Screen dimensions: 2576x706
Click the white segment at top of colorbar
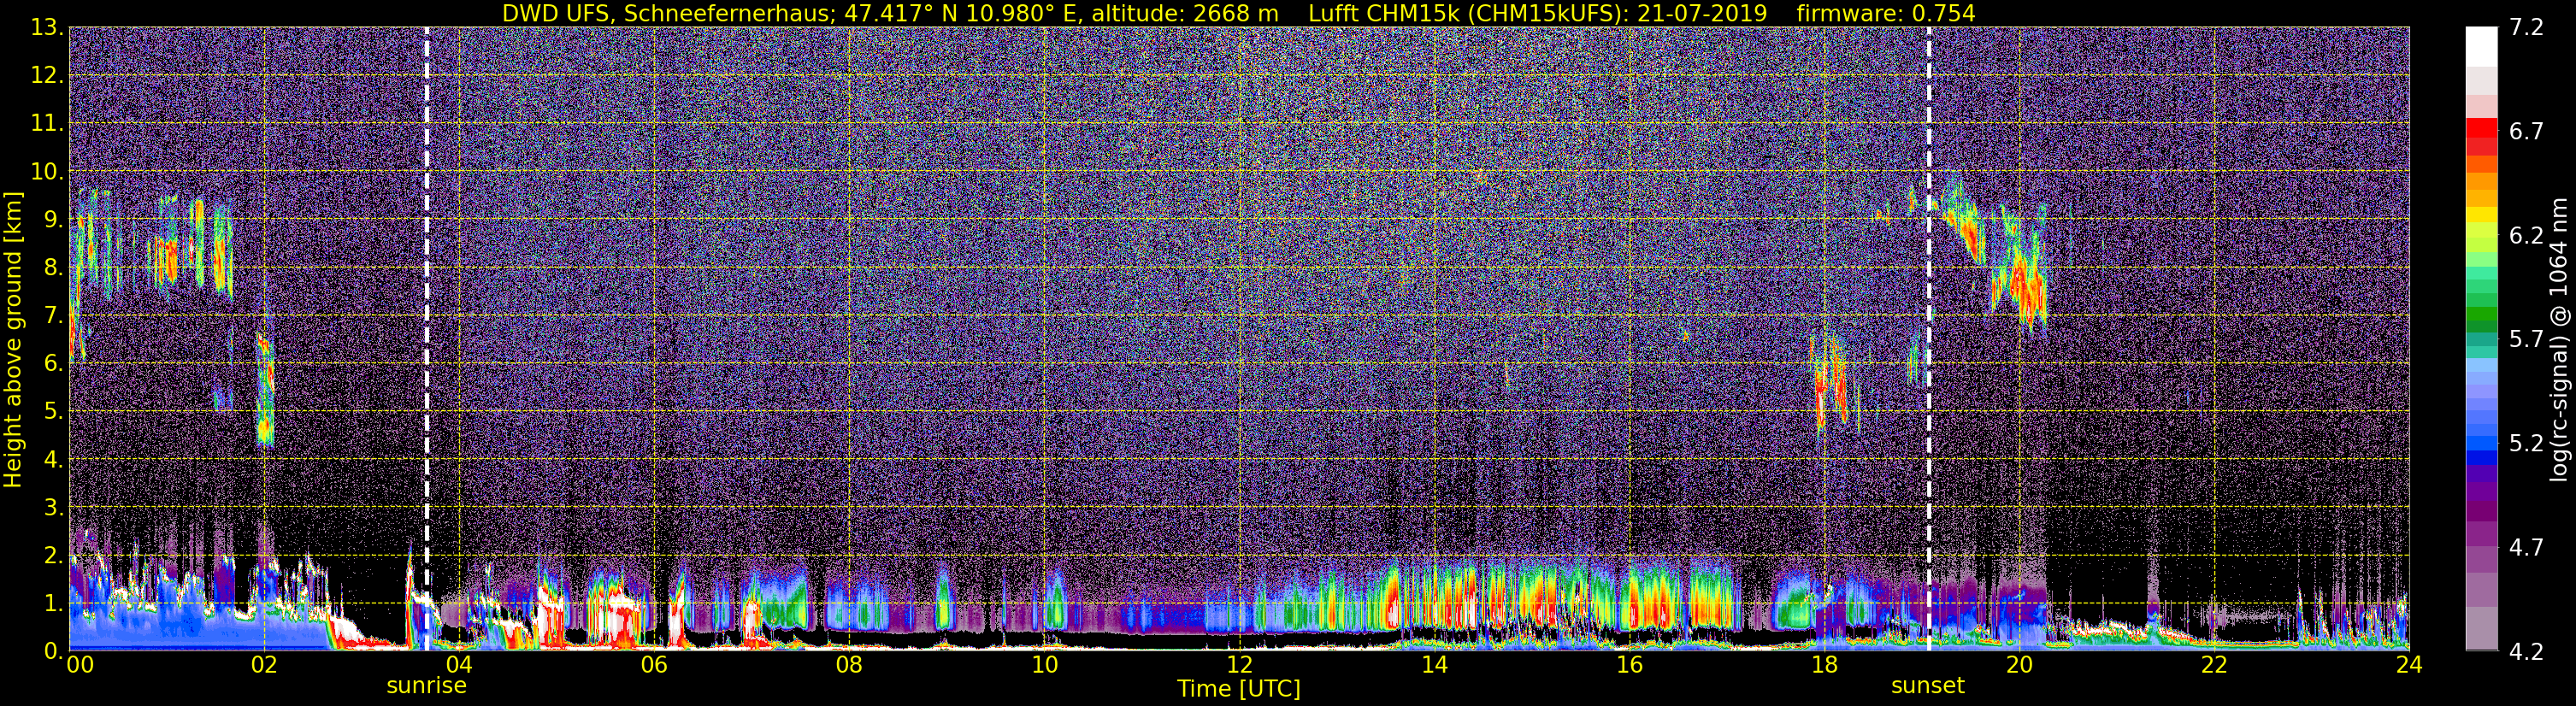click(2482, 46)
